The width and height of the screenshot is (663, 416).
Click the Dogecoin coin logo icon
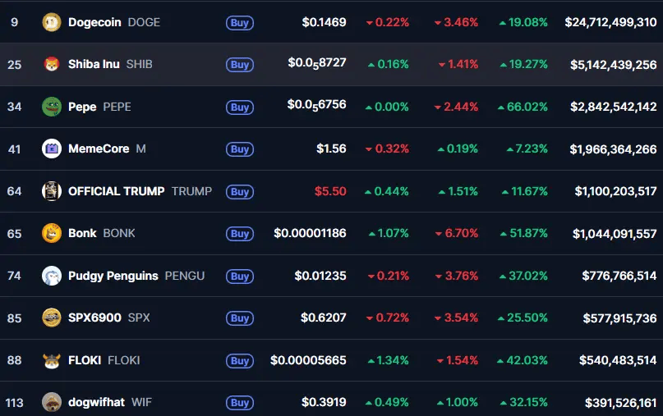point(52,22)
